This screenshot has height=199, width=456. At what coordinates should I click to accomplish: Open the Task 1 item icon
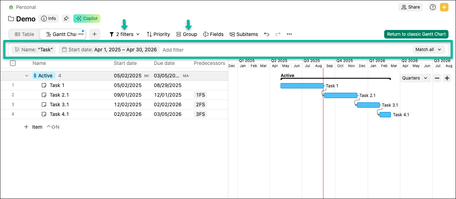click(x=44, y=85)
